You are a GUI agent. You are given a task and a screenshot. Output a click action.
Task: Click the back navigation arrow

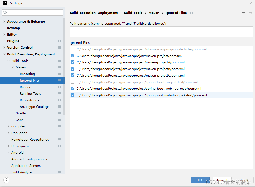243,12
